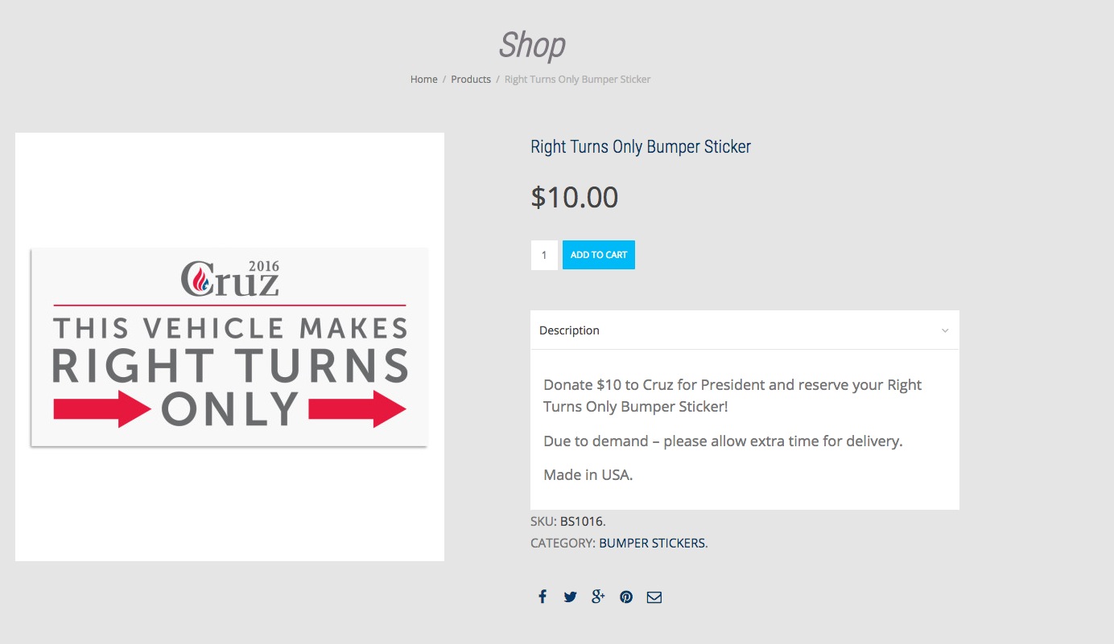Click the product title heading

coord(641,146)
